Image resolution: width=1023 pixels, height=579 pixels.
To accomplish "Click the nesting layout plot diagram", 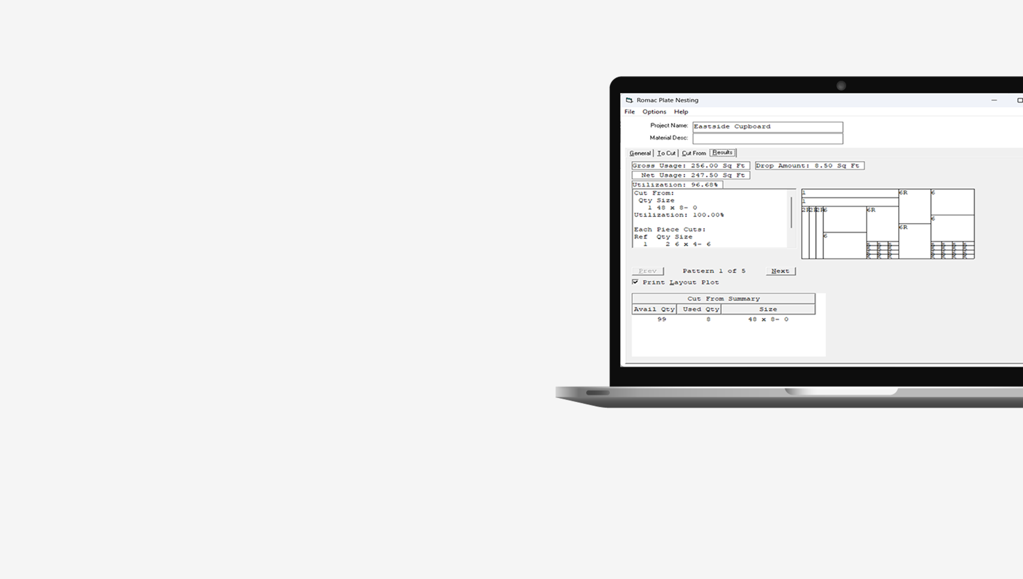I will (887, 224).
